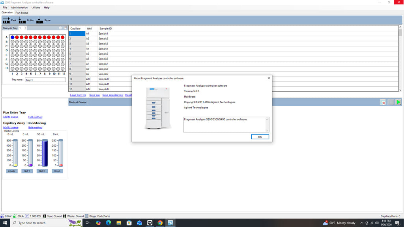Click the circular icon in Sample Tray header
The image size is (404, 227).
tap(60, 28)
